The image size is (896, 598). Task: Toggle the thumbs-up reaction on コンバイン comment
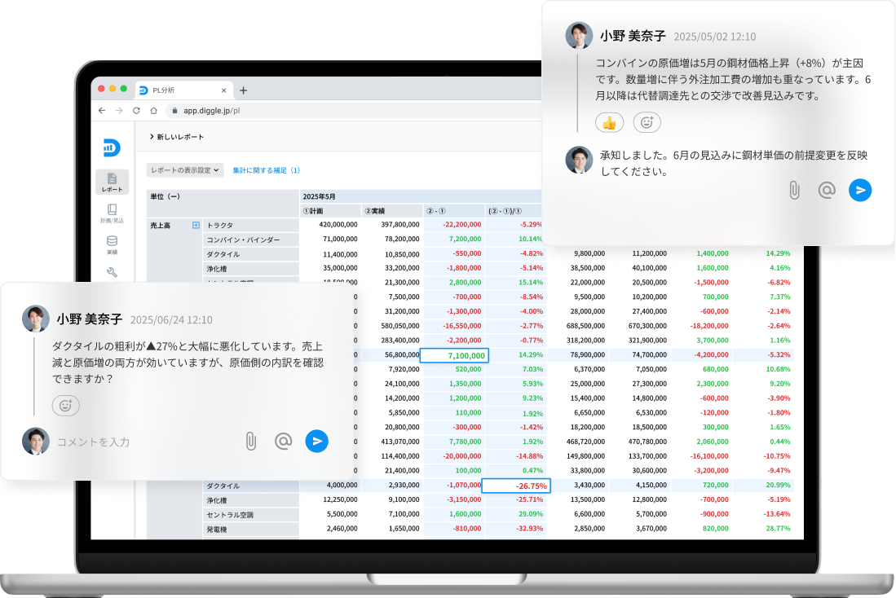click(609, 122)
